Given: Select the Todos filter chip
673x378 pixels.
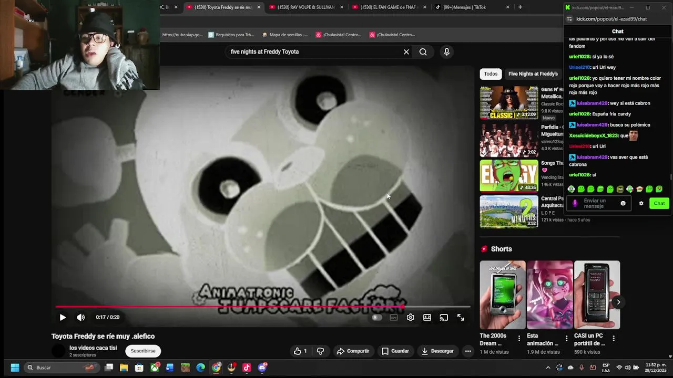Looking at the screenshot, I should [491, 74].
